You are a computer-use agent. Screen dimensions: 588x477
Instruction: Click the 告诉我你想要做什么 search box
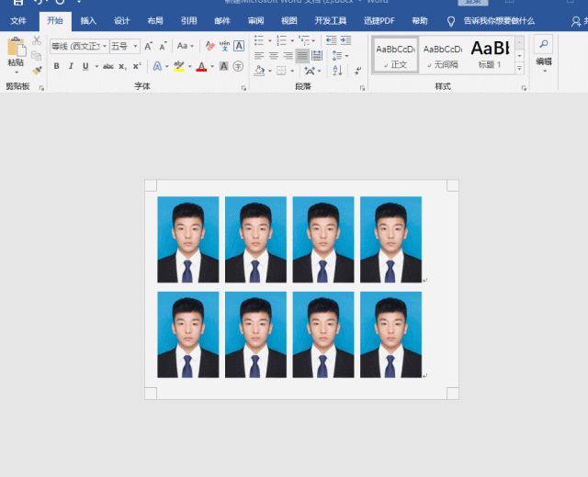[498, 20]
